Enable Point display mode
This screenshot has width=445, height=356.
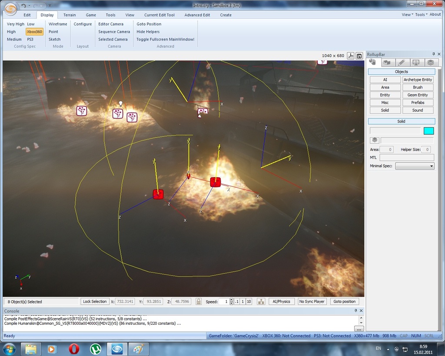(53, 32)
